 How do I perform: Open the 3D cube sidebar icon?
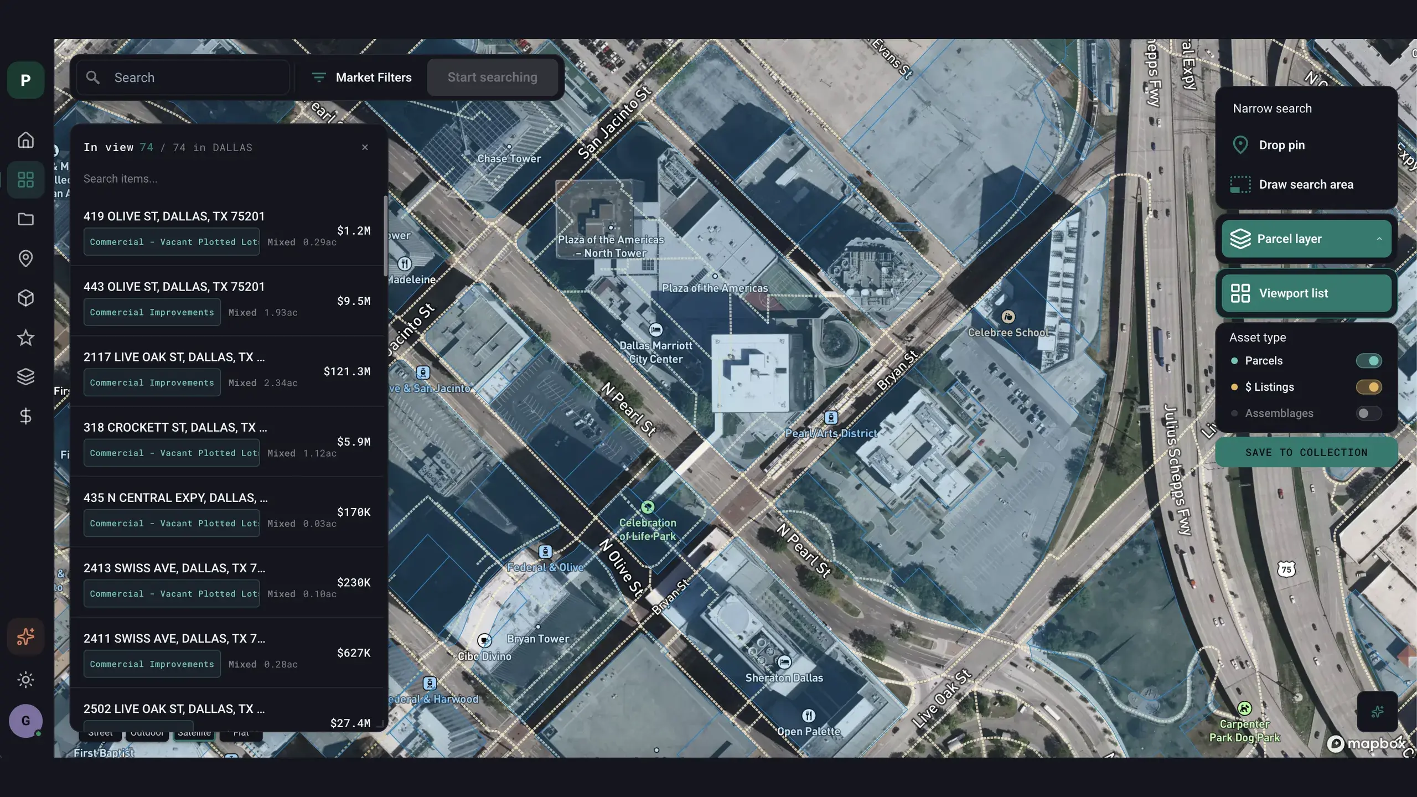(25, 298)
